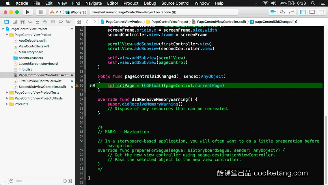Open FirstSubViewController.swift file
Screen dimensions: 328x185
pyautogui.click(x=40, y=81)
